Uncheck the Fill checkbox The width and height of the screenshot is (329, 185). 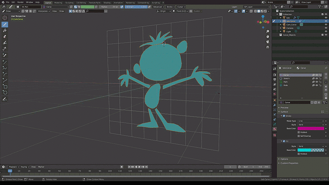[x=284, y=141]
